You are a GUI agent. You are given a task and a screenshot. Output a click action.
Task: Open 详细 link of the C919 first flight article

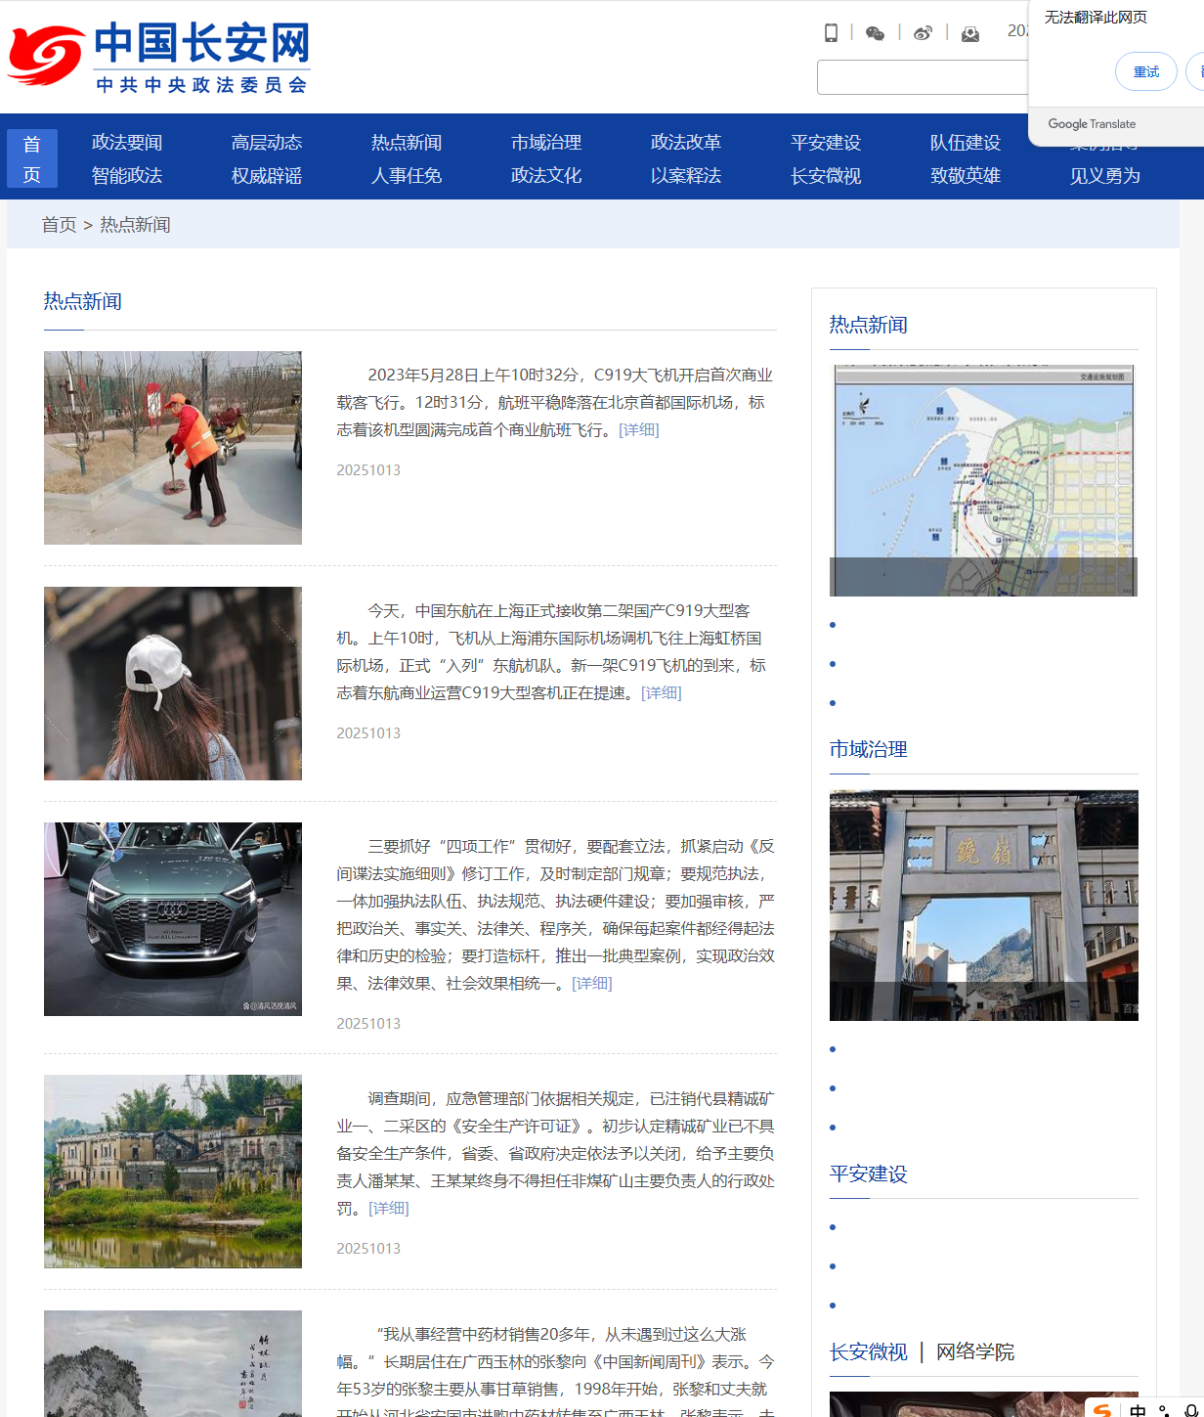639,430
